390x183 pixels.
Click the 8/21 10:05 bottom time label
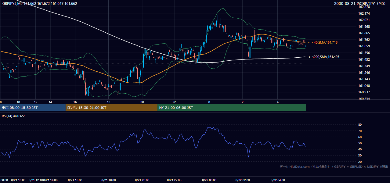coord(18,180)
